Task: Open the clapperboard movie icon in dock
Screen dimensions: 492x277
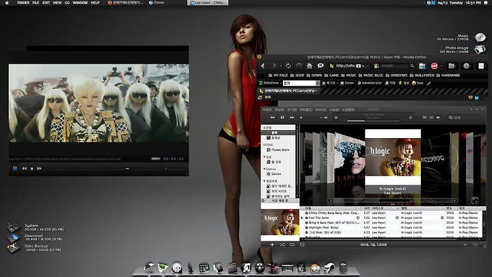Action: point(232,268)
